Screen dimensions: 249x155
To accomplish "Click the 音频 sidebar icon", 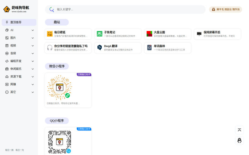I will 7,53.
